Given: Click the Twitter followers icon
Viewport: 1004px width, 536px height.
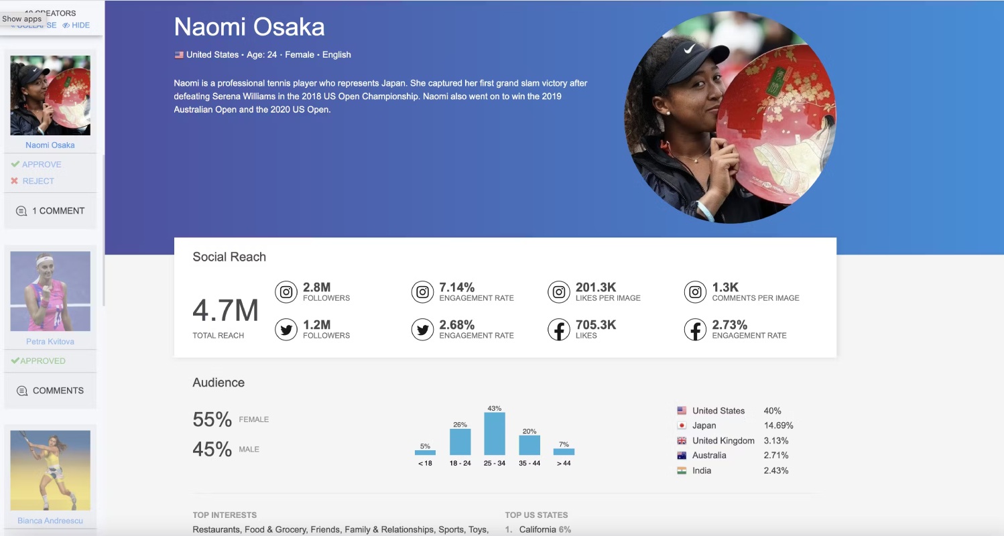Looking at the screenshot, I should click(x=286, y=330).
